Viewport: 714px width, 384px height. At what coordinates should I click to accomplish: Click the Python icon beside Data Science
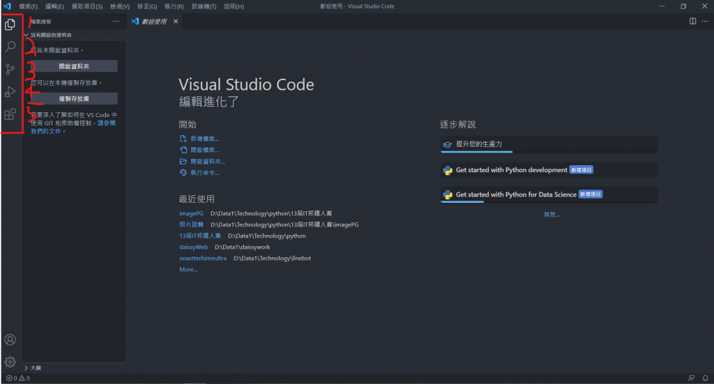tap(448, 194)
